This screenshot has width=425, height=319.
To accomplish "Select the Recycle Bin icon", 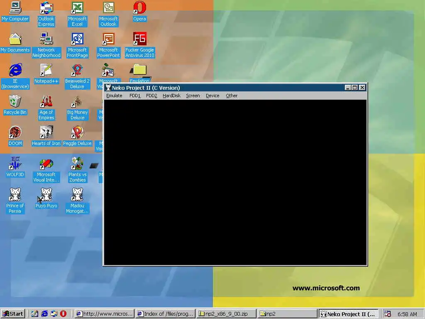I will point(15,105).
